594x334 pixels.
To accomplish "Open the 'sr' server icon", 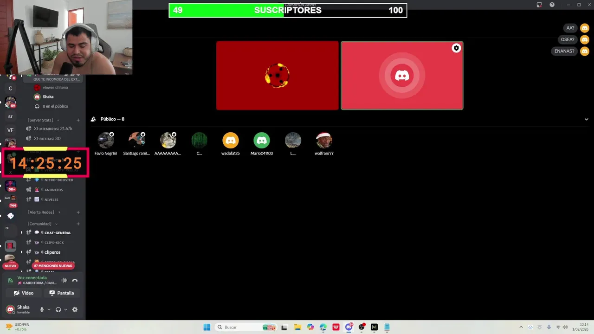I will tap(10, 116).
